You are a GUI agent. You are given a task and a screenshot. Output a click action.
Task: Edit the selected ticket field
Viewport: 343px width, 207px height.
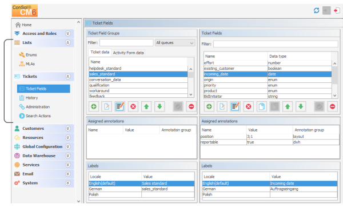pos(235,106)
